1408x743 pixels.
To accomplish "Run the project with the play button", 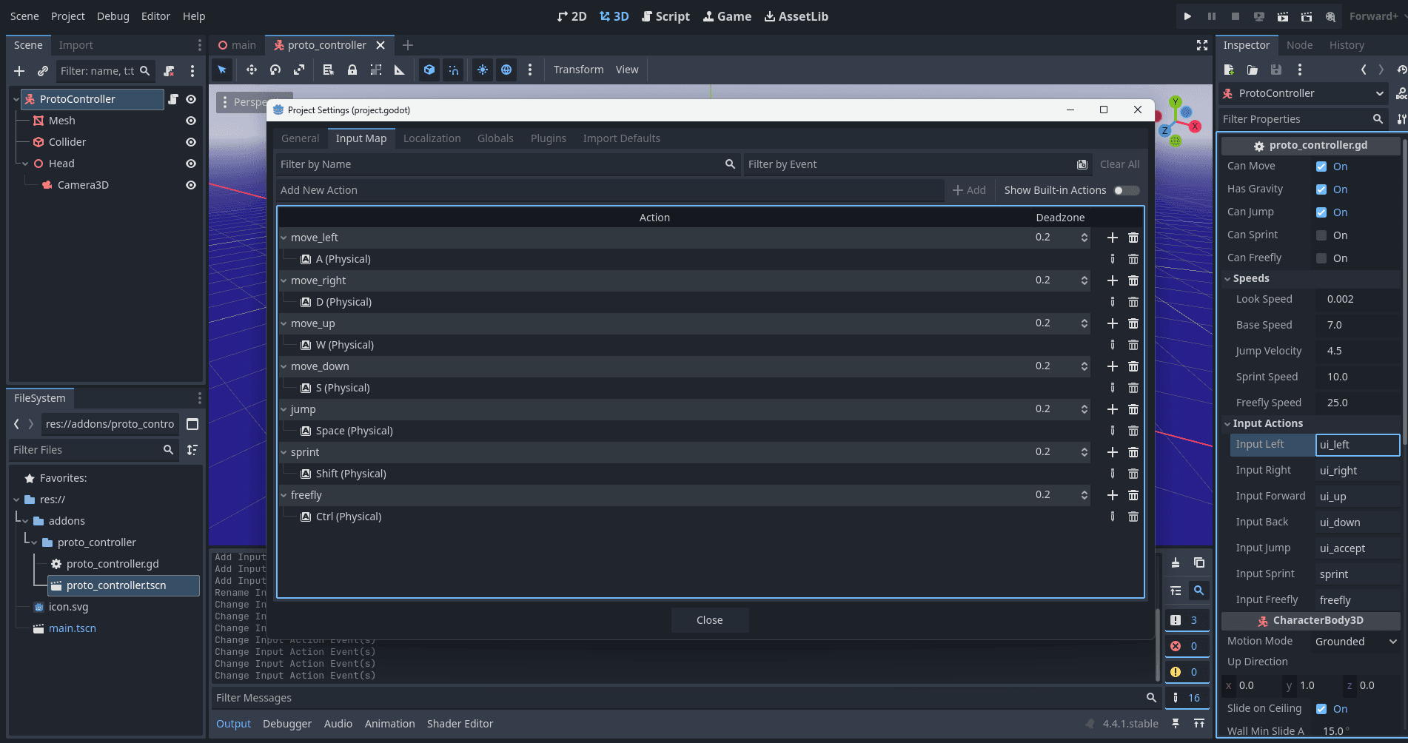I will click(1187, 16).
